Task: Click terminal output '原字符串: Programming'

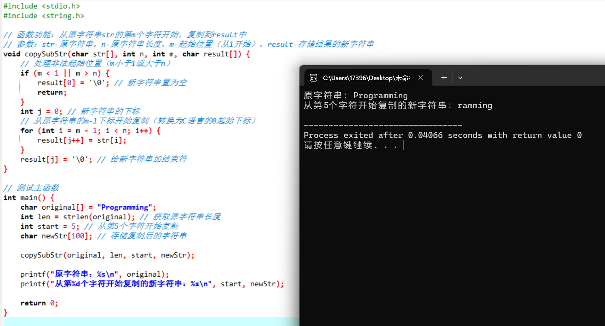Action: point(356,95)
